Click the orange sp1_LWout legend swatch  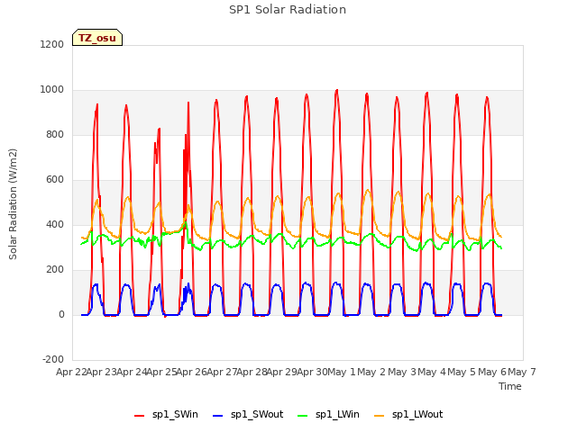tap(379, 416)
